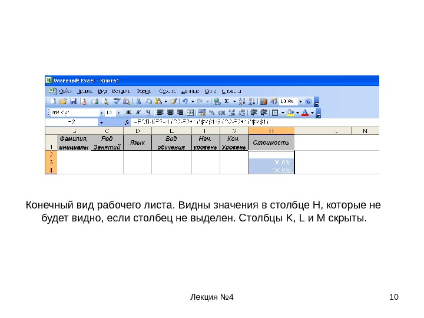Copy selection with Copy icon

[148, 102]
